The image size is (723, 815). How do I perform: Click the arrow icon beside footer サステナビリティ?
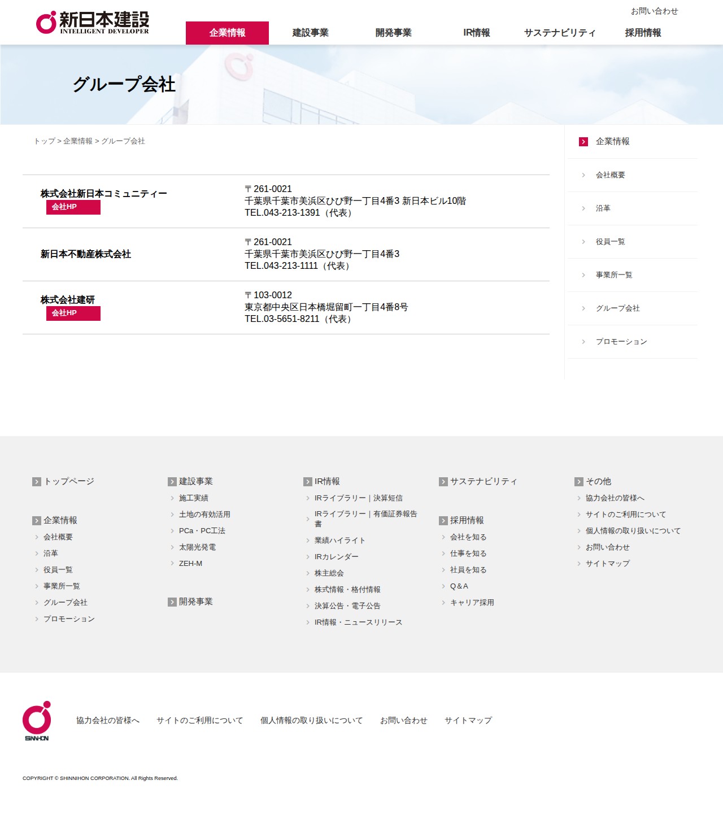pyautogui.click(x=443, y=482)
